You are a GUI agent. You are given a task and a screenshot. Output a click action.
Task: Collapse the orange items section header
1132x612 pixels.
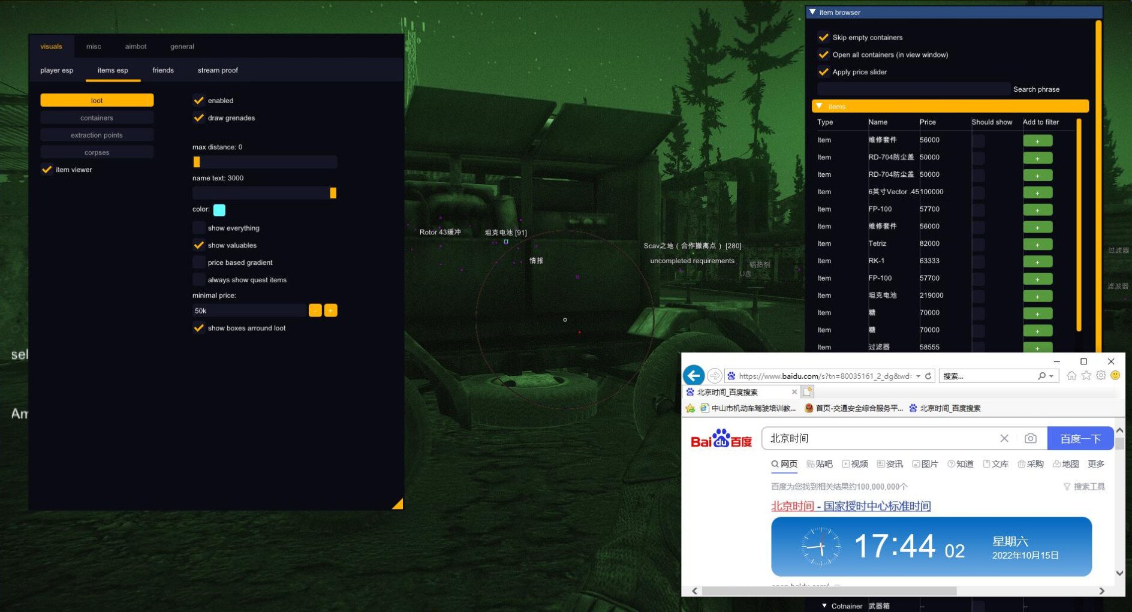tap(819, 106)
